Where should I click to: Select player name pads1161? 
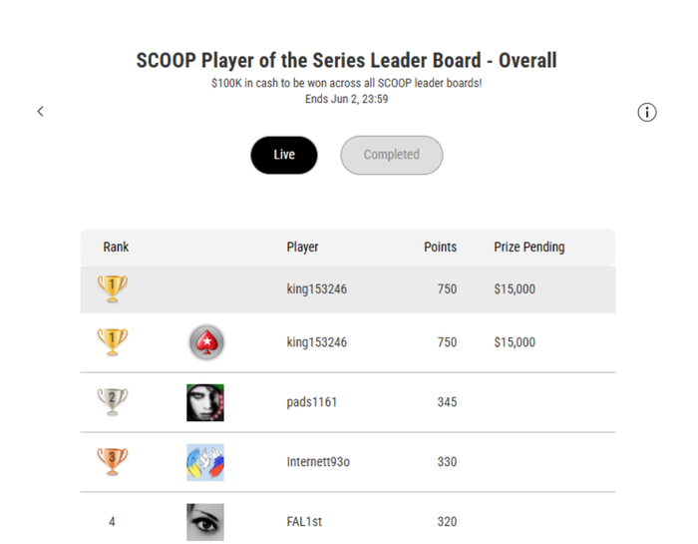311,402
